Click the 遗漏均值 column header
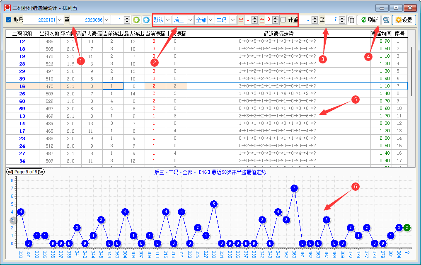421x265 pixels. [381, 34]
